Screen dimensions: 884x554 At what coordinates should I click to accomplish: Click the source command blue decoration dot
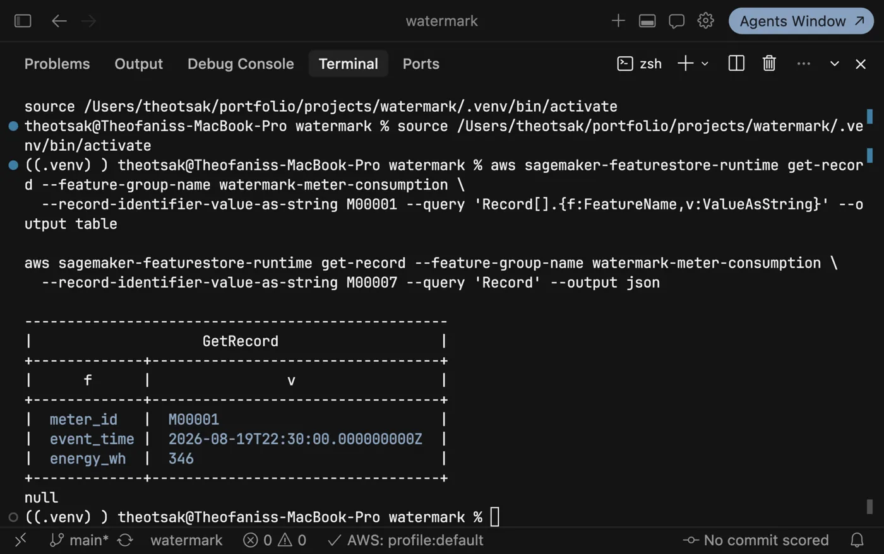(13, 126)
